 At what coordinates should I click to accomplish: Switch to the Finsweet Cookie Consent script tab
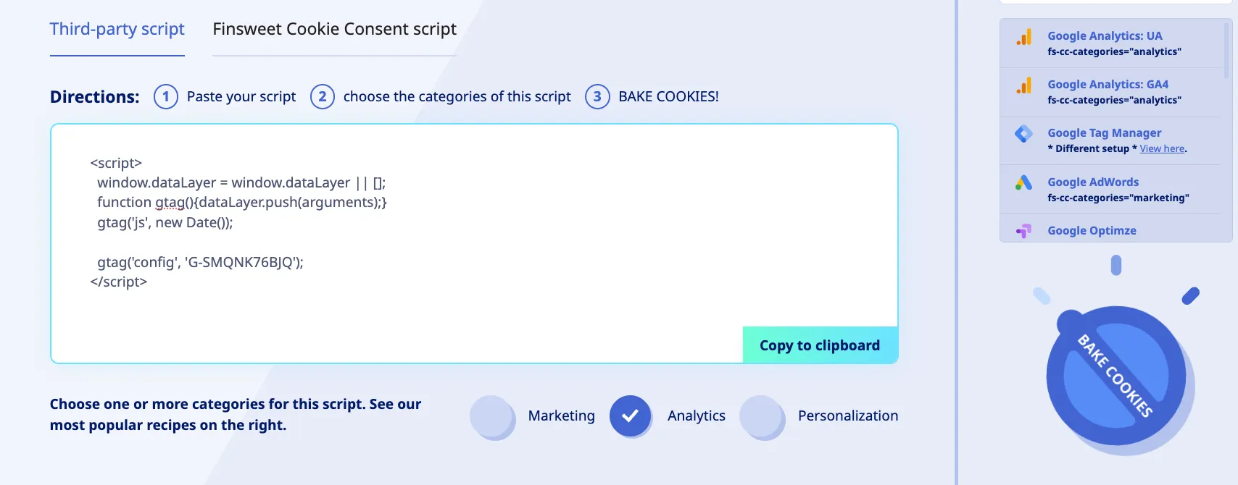334,29
